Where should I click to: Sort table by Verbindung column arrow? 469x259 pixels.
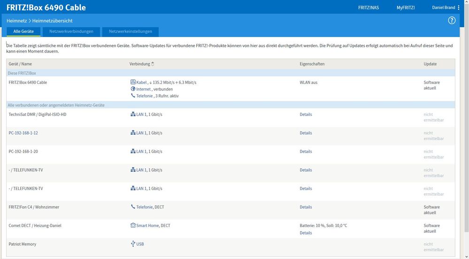(x=153, y=64)
